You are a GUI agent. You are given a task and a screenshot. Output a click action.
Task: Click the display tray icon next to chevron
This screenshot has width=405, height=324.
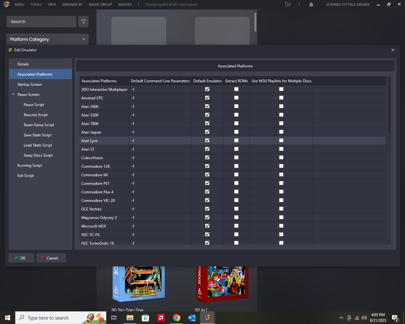pos(349,318)
